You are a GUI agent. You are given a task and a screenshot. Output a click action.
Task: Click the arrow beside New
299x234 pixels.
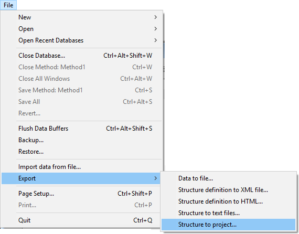tap(156, 17)
